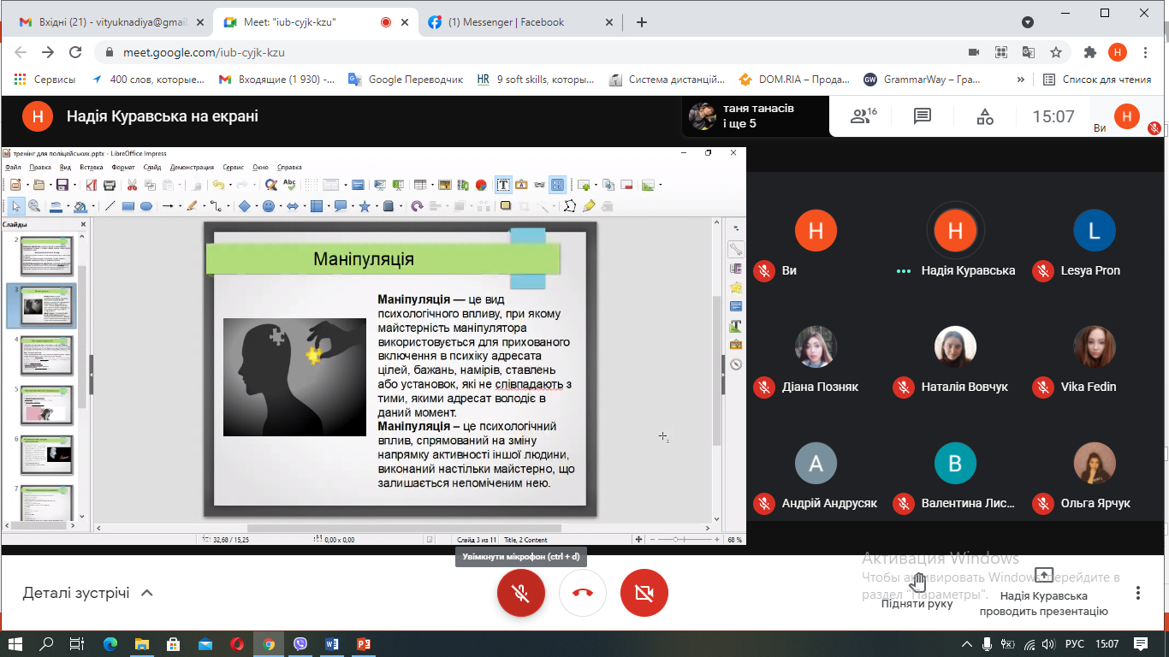Expand the hidden bookmarks overflow chevron
Image resolution: width=1169 pixels, height=657 pixels.
[x=1020, y=80]
